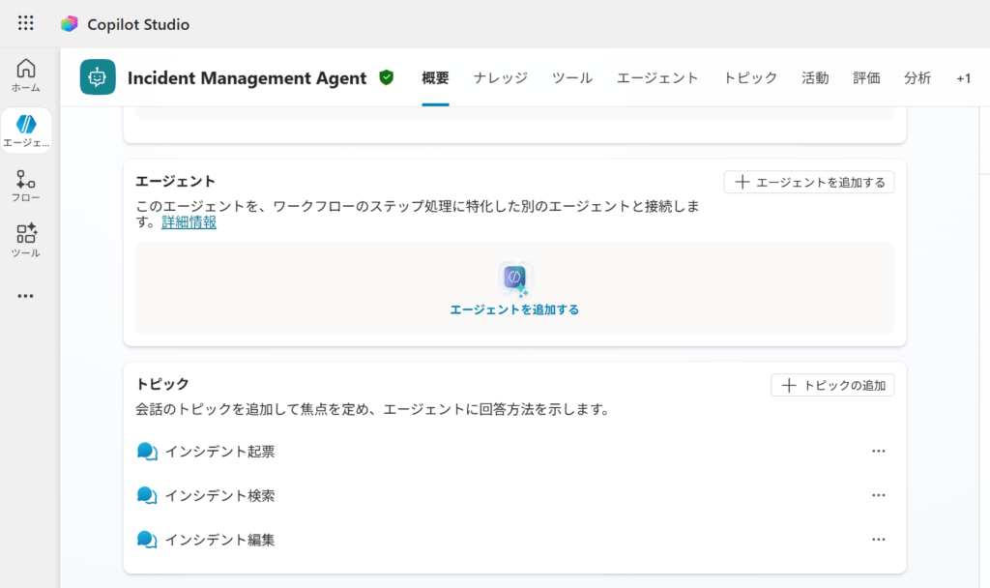
Task: Click the Incident Management Agent avatar icon
Action: (98, 78)
